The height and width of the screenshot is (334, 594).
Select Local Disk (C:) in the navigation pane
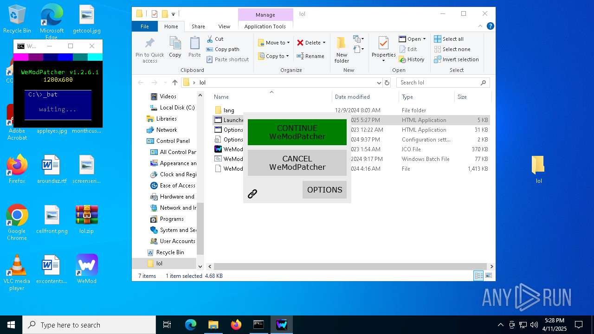(x=173, y=108)
